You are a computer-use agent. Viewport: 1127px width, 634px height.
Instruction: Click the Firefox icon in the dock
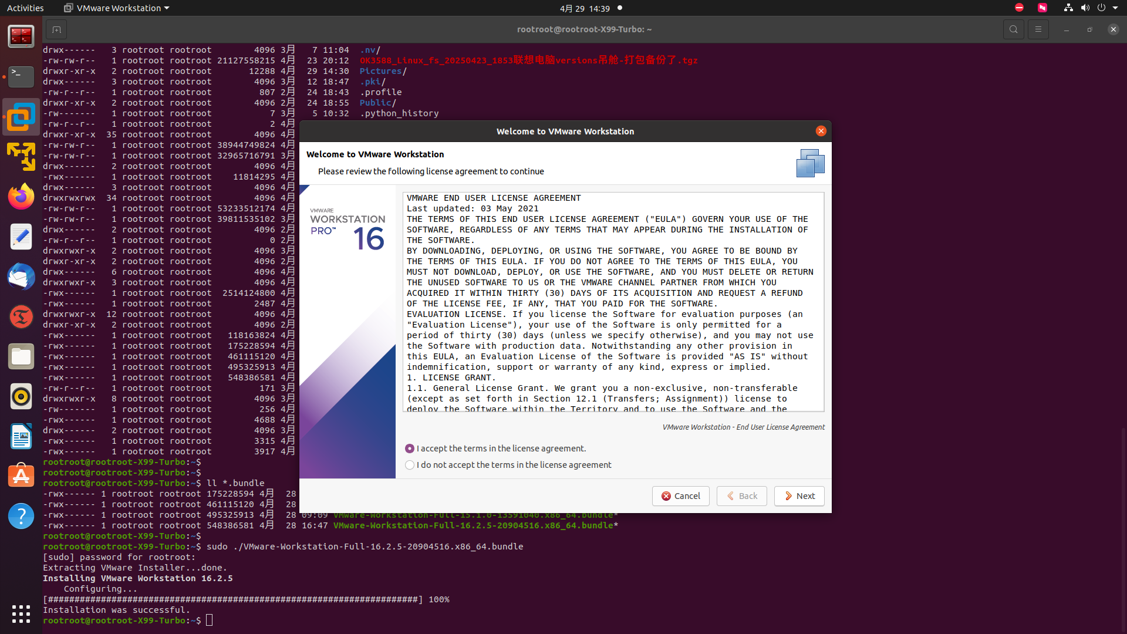click(x=21, y=197)
